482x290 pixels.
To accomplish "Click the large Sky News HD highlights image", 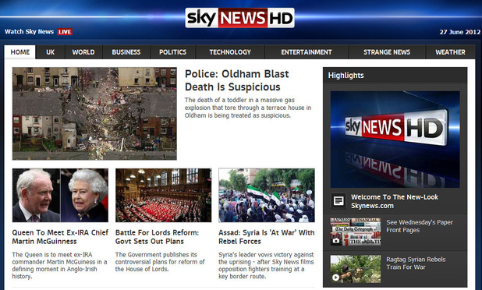I will tap(395, 140).
